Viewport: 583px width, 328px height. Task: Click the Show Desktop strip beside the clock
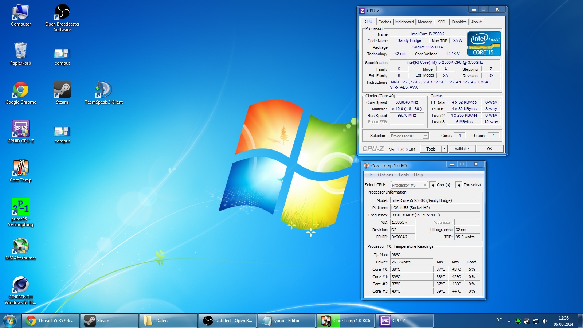[580, 321]
